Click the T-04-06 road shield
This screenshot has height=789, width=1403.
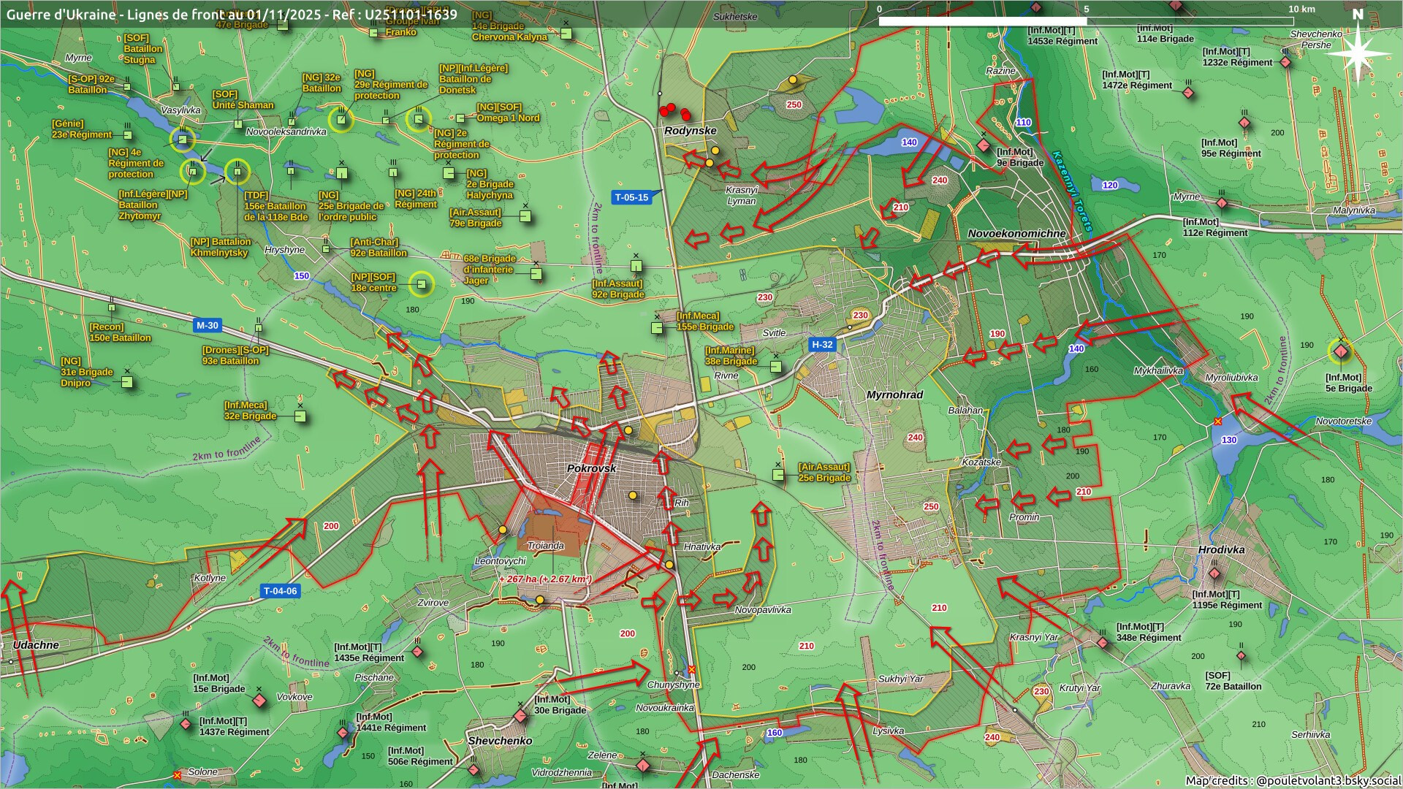pyautogui.click(x=281, y=591)
